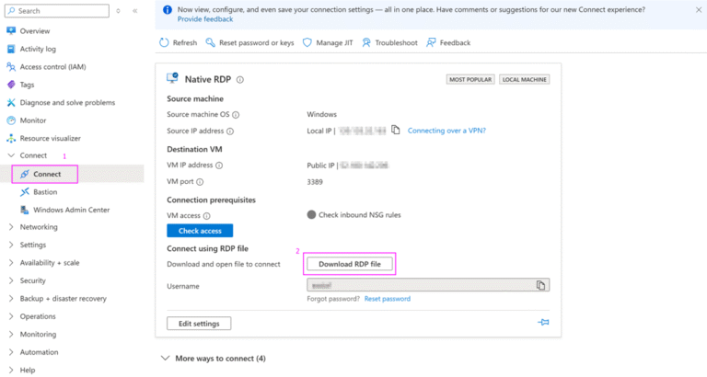707x377 pixels.
Task: Click the Download RDP file button
Action: coord(350,264)
